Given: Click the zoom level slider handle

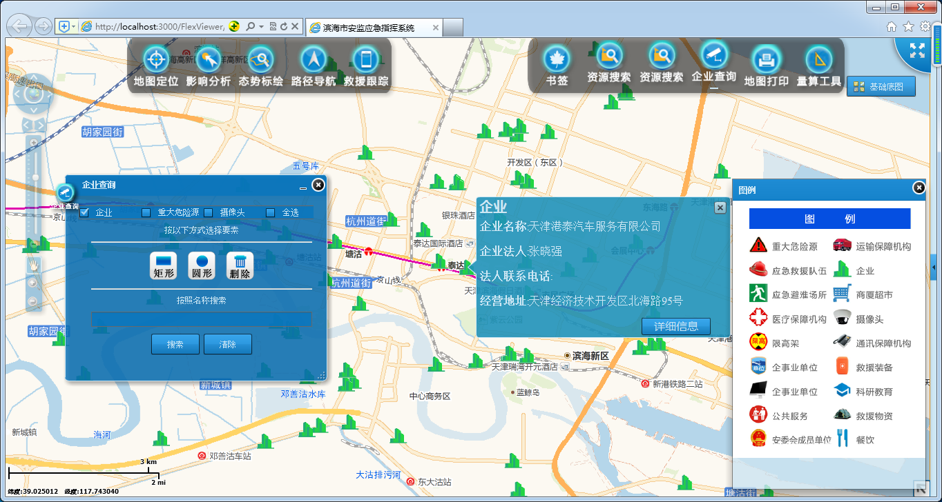Looking at the screenshot, I should [x=35, y=178].
